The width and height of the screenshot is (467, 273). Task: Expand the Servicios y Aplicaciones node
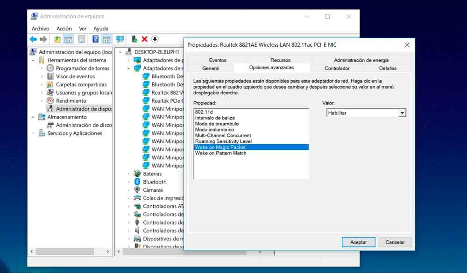coord(33,133)
